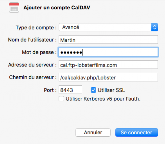This screenshot has height=144, width=165.
Task: Enable the Kerberos v5 authentication checkbox
Action: pos(61,99)
